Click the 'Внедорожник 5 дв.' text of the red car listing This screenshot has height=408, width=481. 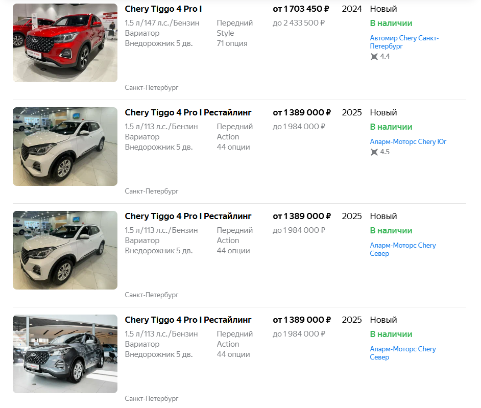coord(159,43)
